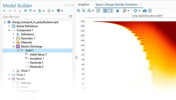The image size is (176, 100).
Task: Toggle the color legend display button
Action: click(110, 11)
